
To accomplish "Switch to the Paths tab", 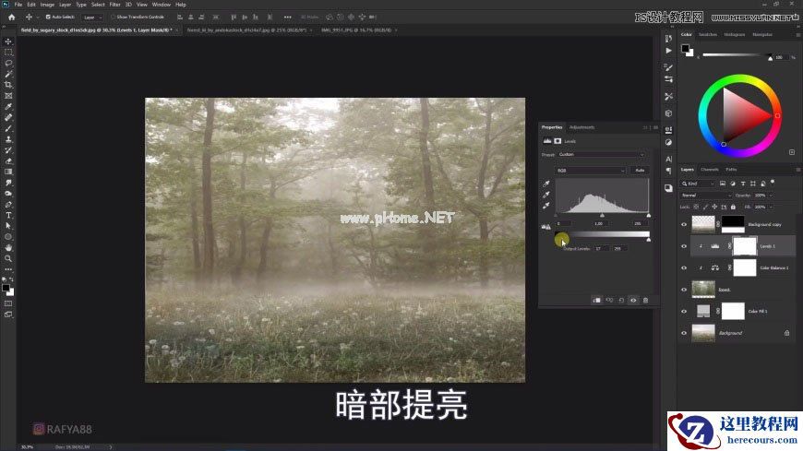I will (731, 170).
